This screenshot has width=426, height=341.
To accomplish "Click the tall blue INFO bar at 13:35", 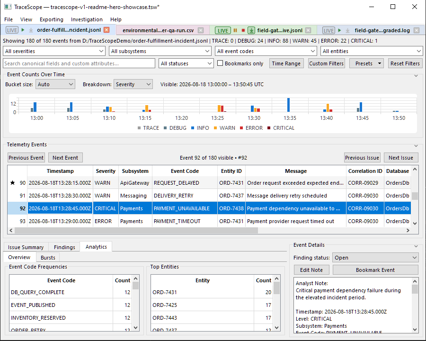I will 289,105.
